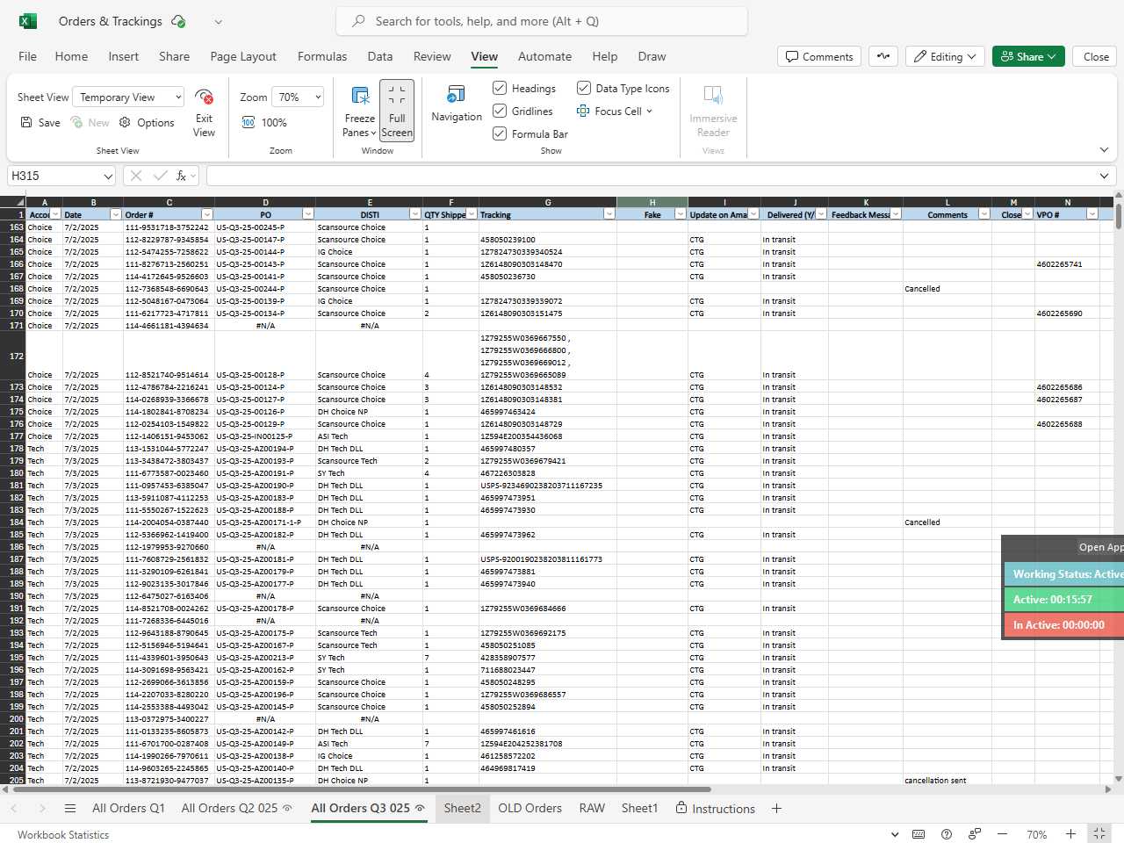Click the zoom in plus icon in status bar
1124x843 pixels.
(x=1070, y=834)
